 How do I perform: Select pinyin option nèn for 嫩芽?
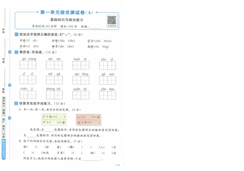70,46
